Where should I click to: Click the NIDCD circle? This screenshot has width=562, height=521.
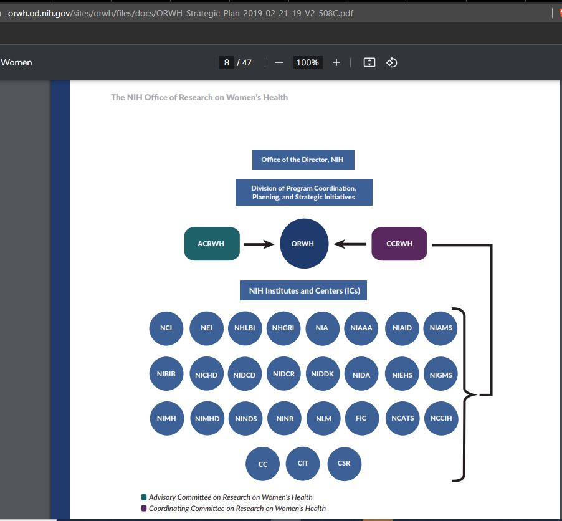(245, 374)
